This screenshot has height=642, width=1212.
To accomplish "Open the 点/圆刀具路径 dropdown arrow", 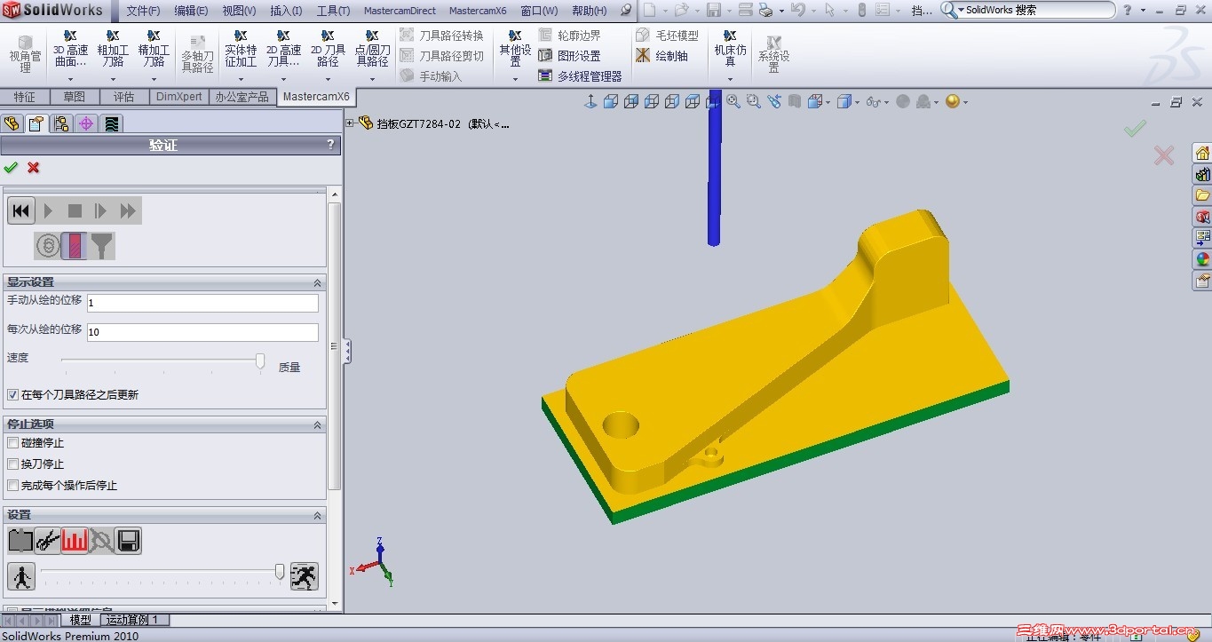I will [x=372, y=79].
